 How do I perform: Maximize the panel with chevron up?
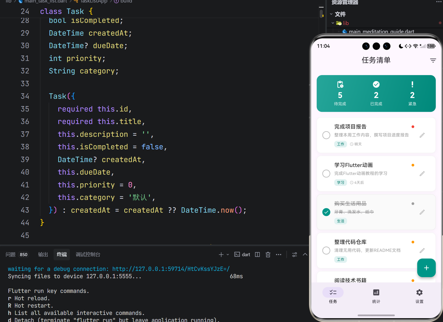pyautogui.click(x=305, y=255)
